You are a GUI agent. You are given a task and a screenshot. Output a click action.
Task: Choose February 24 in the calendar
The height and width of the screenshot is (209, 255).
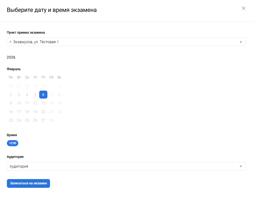point(19,120)
